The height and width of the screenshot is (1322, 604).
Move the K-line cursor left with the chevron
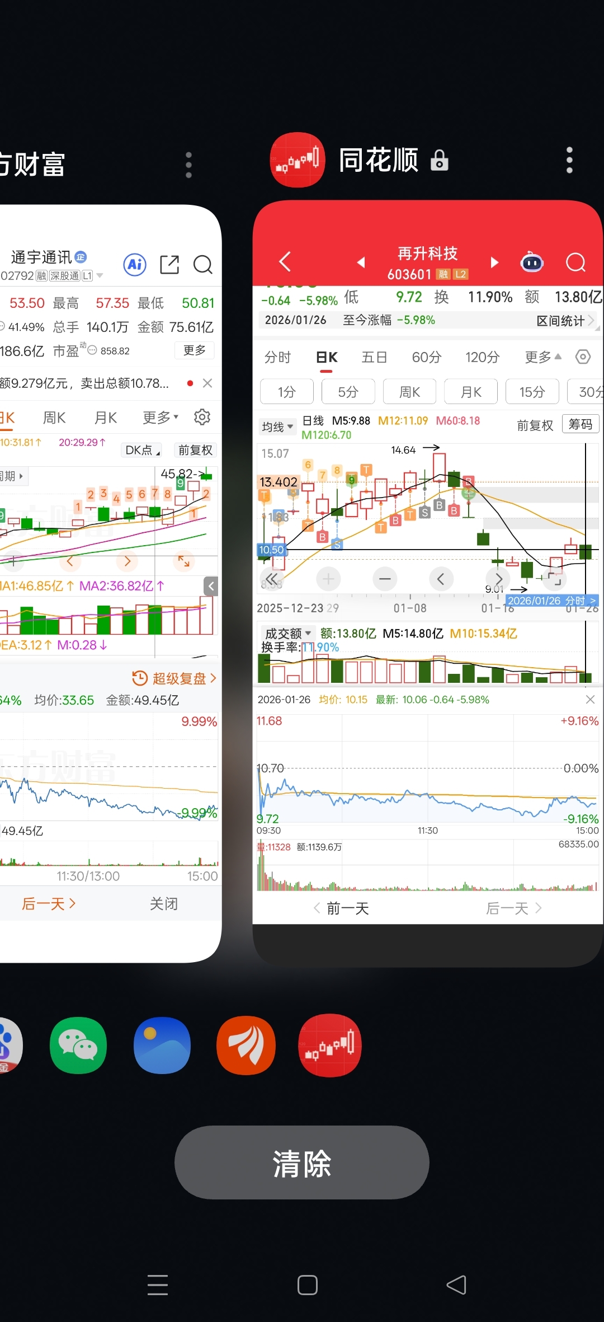tap(441, 579)
